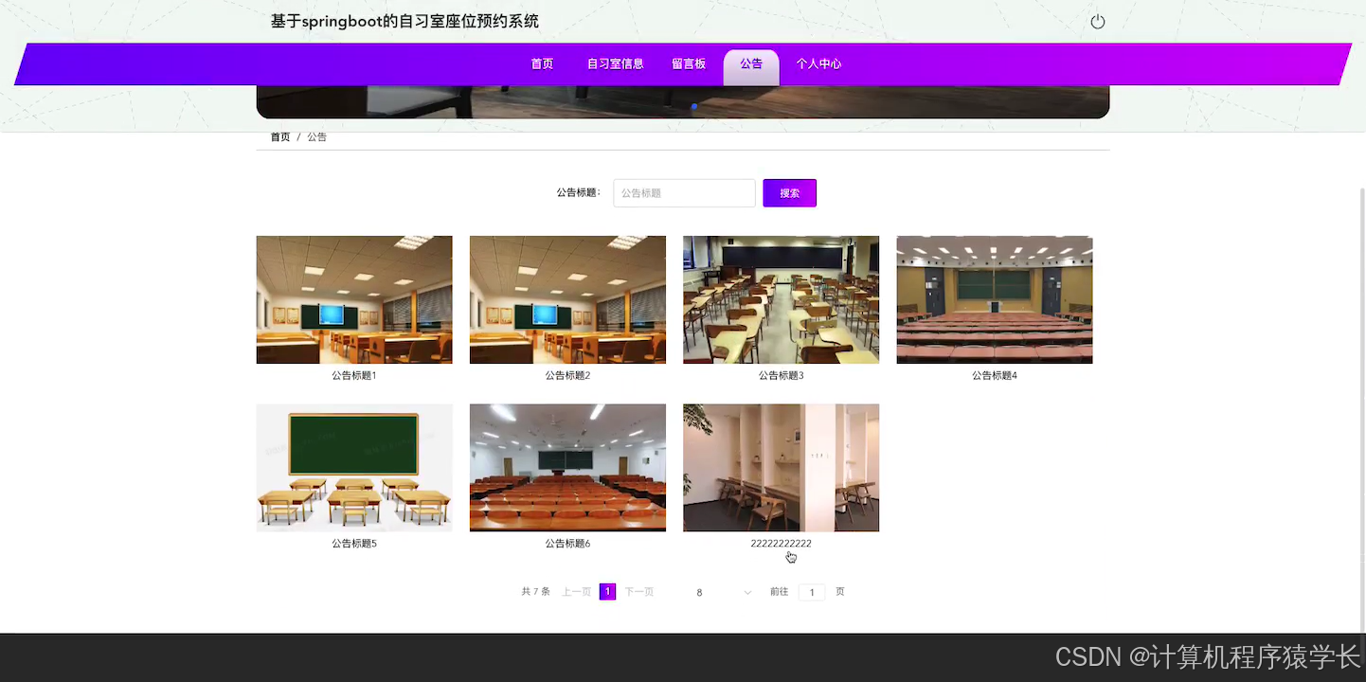Switch to the 留言板 tab

coord(689,63)
